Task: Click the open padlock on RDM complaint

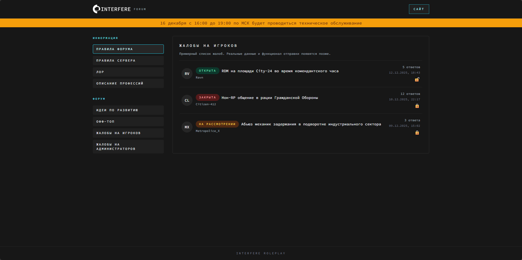Action: point(417,80)
